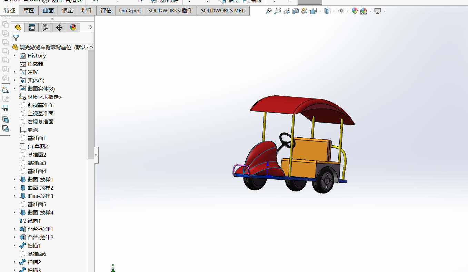
Task: Open dropdown next to Display Style
Action: 334,11
